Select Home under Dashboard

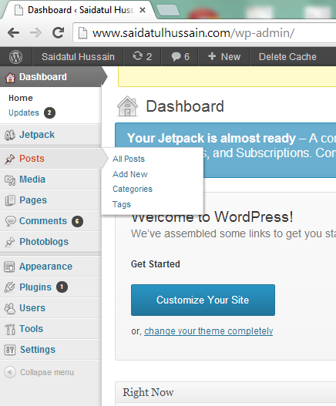click(21, 98)
